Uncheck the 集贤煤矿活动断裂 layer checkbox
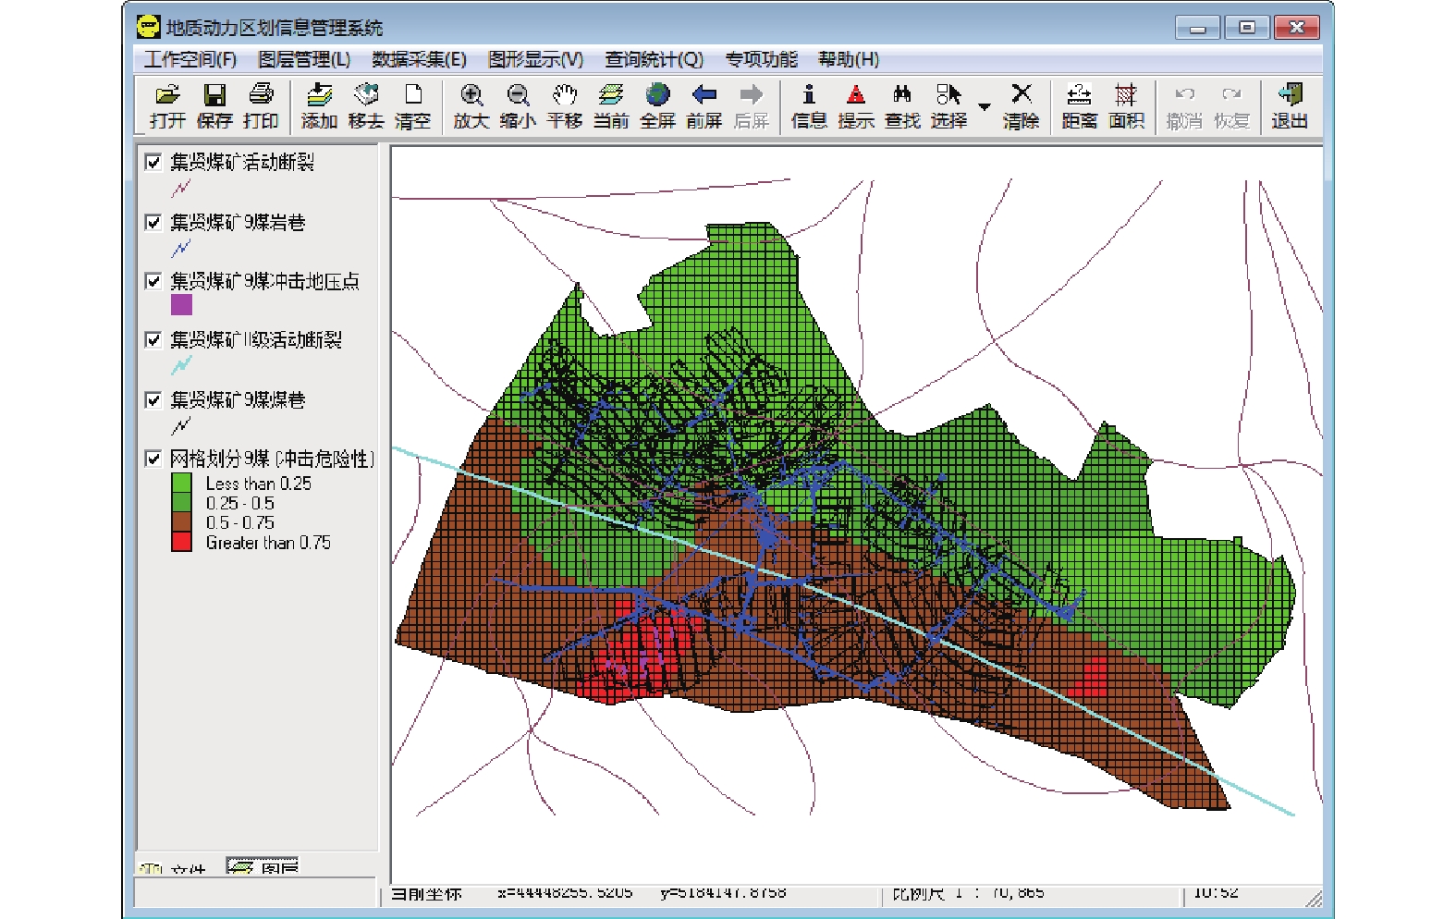This screenshot has width=1456, height=919. coord(153,163)
